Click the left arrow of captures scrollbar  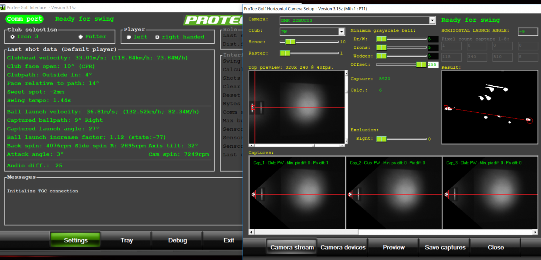coord(252,232)
